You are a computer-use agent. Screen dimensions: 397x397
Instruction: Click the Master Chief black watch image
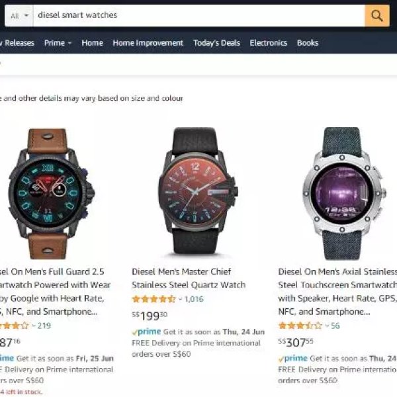pyautogui.click(x=198, y=191)
